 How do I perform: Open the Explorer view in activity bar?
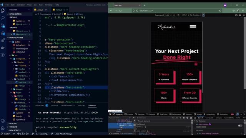3,10
